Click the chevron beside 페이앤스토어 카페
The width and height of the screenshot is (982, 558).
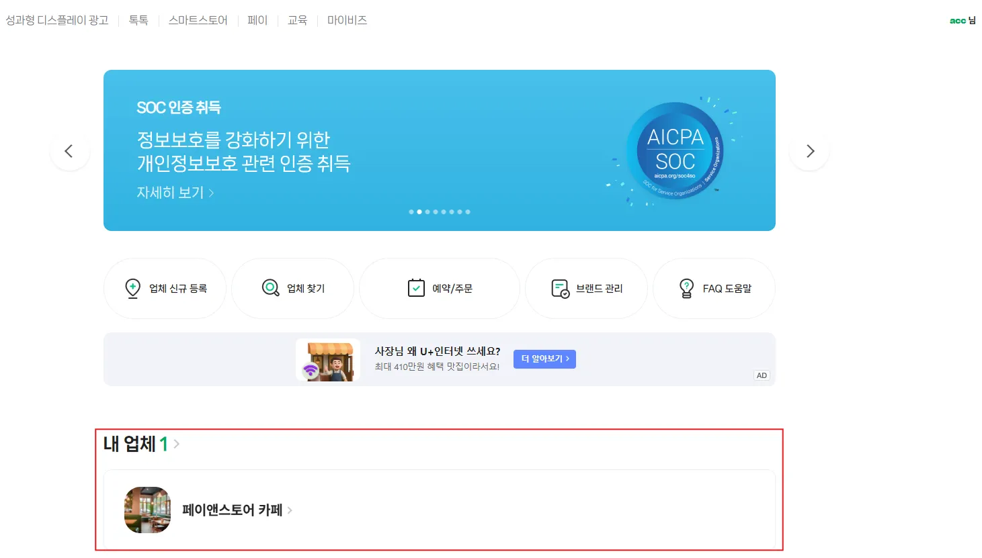290,510
